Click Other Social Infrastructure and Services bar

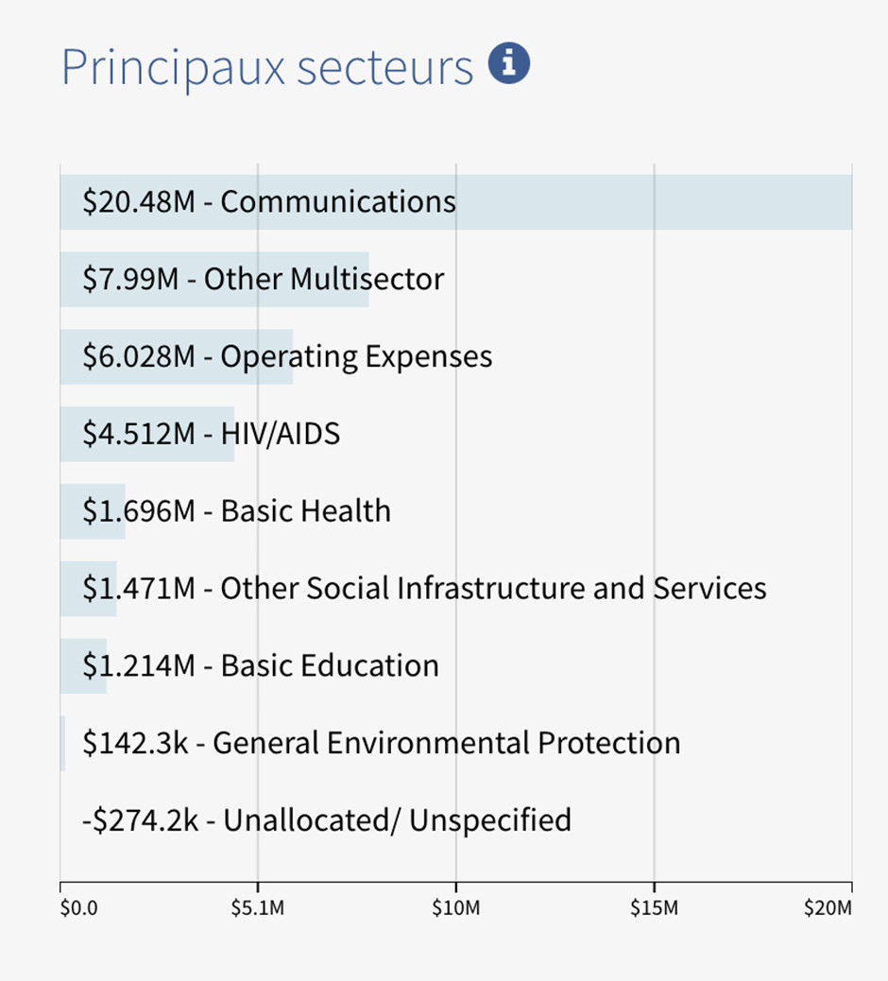click(88, 589)
